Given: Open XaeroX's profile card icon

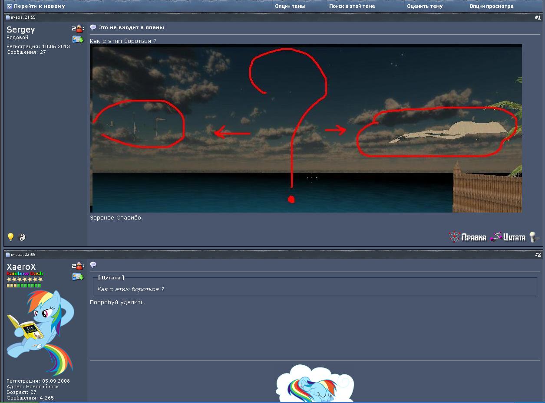Looking at the screenshot, I should point(78,276).
